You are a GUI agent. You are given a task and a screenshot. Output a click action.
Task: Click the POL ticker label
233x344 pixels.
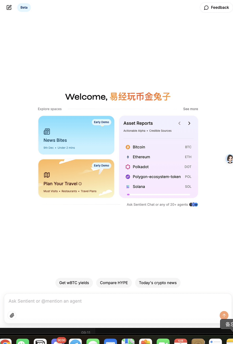[188, 177]
